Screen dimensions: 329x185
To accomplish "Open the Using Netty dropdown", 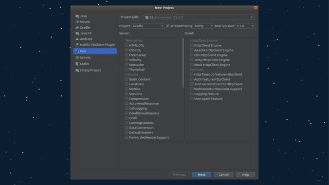I will point(204,26).
